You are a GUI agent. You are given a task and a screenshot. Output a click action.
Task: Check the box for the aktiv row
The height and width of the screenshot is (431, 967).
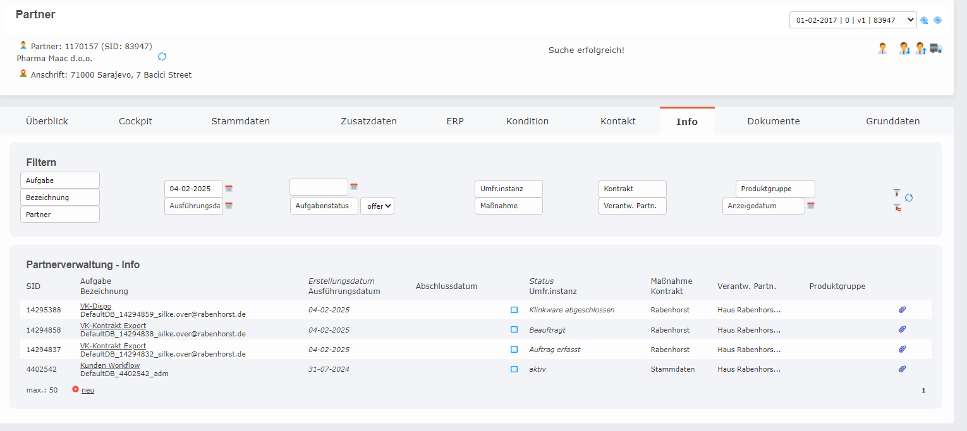click(514, 369)
